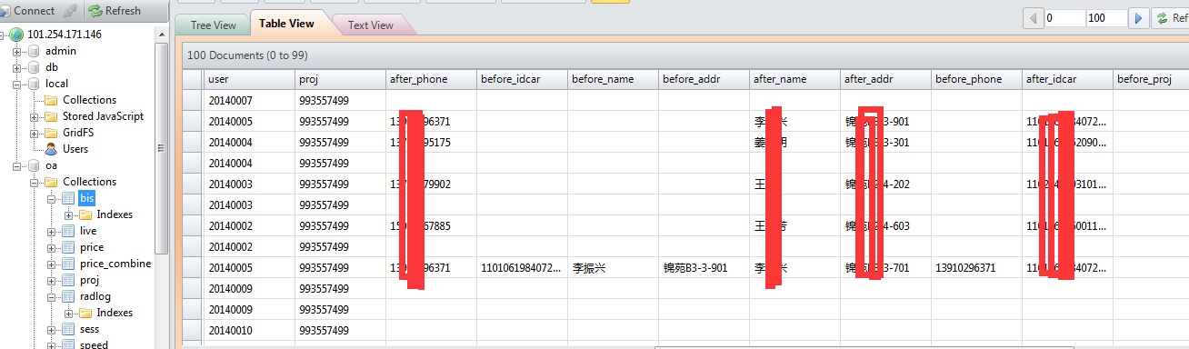
Task: Select the bis collection label
Action: tap(87, 198)
